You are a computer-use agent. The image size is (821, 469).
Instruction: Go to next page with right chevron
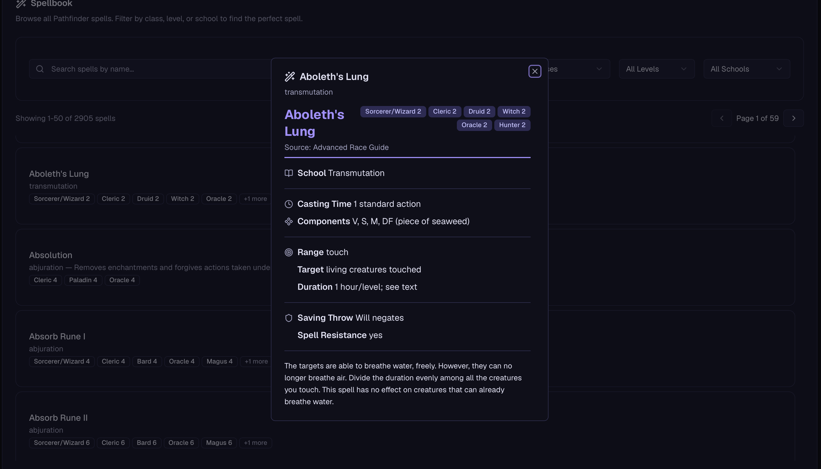793,118
